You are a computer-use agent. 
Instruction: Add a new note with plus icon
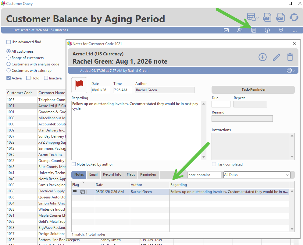[263, 57]
